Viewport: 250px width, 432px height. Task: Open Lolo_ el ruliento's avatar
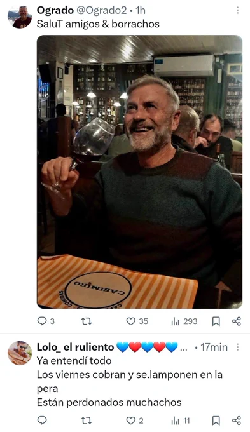(x=20, y=353)
